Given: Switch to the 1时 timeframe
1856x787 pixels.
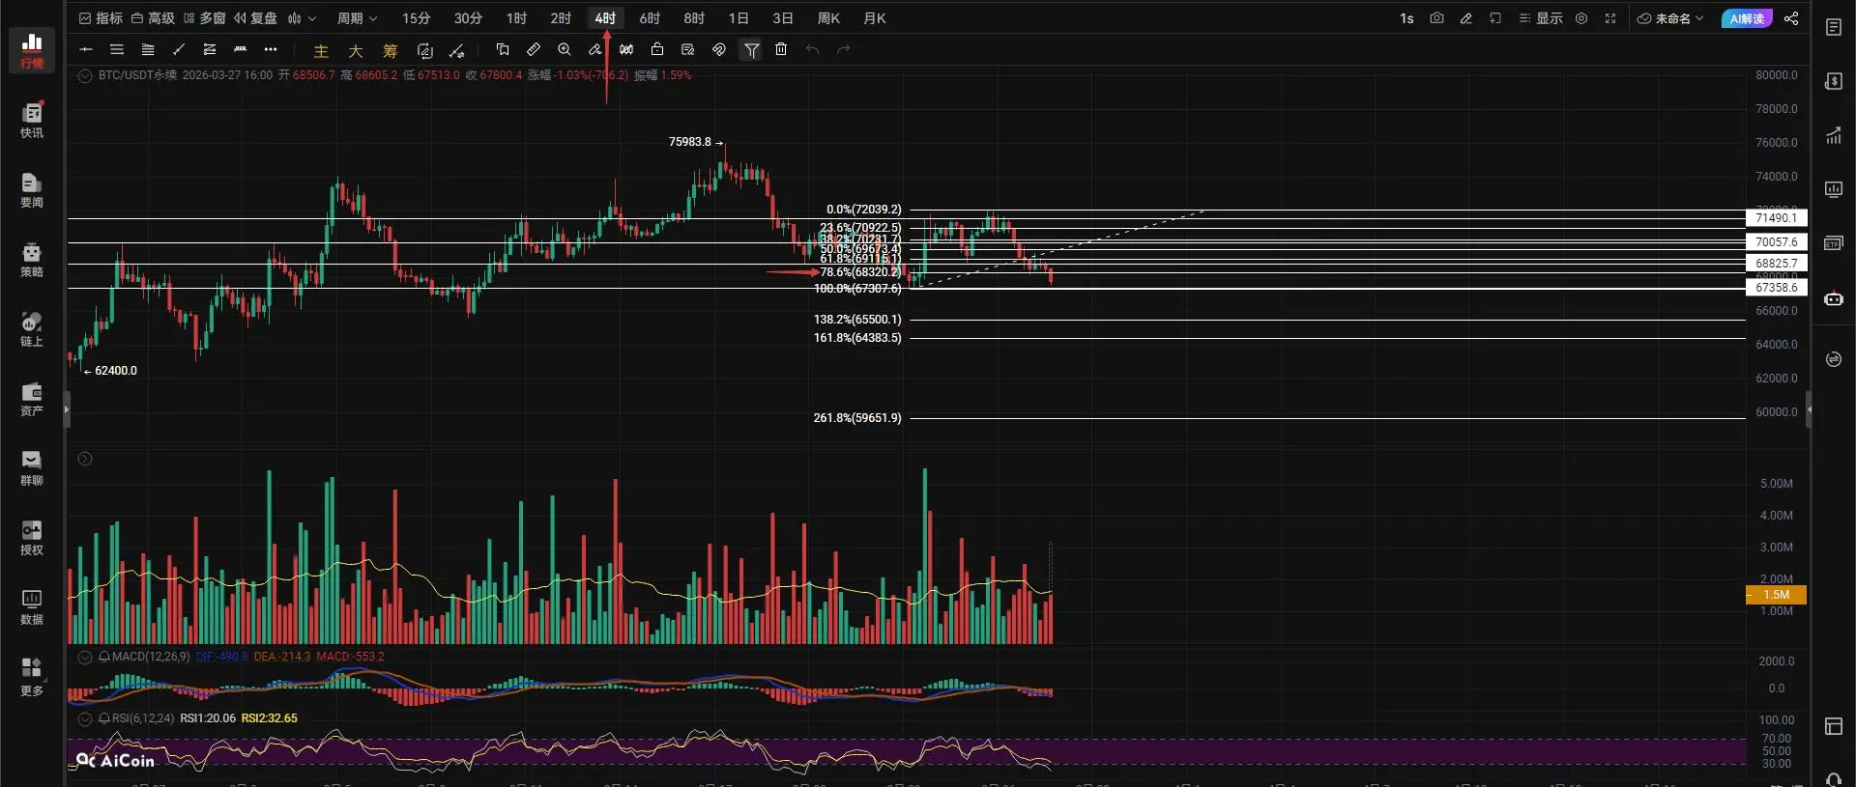Looking at the screenshot, I should click(x=516, y=18).
